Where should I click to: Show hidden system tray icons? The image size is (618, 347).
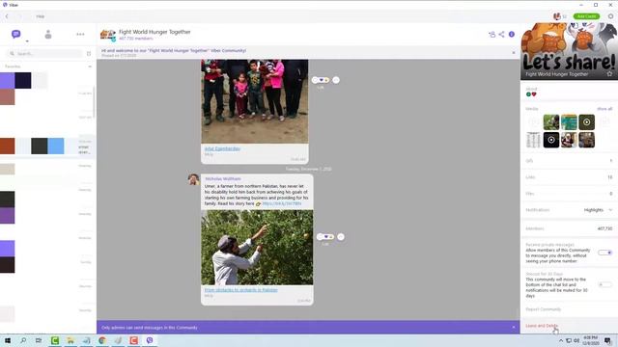pos(561,340)
